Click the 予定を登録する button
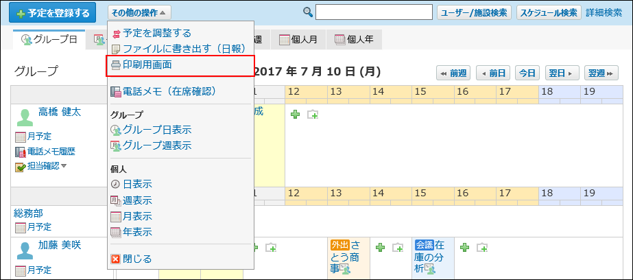The width and height of the screenshot is (633, 280). tap(53, 13)
